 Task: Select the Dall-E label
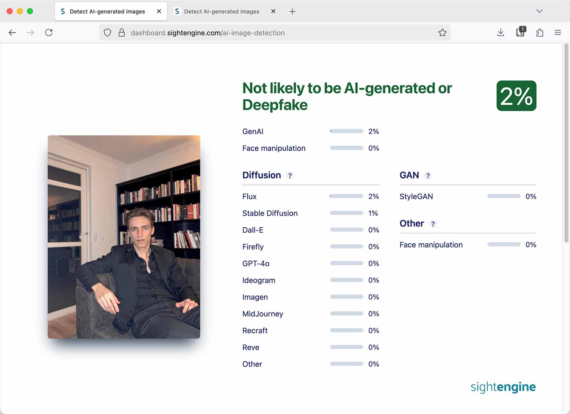253,230
